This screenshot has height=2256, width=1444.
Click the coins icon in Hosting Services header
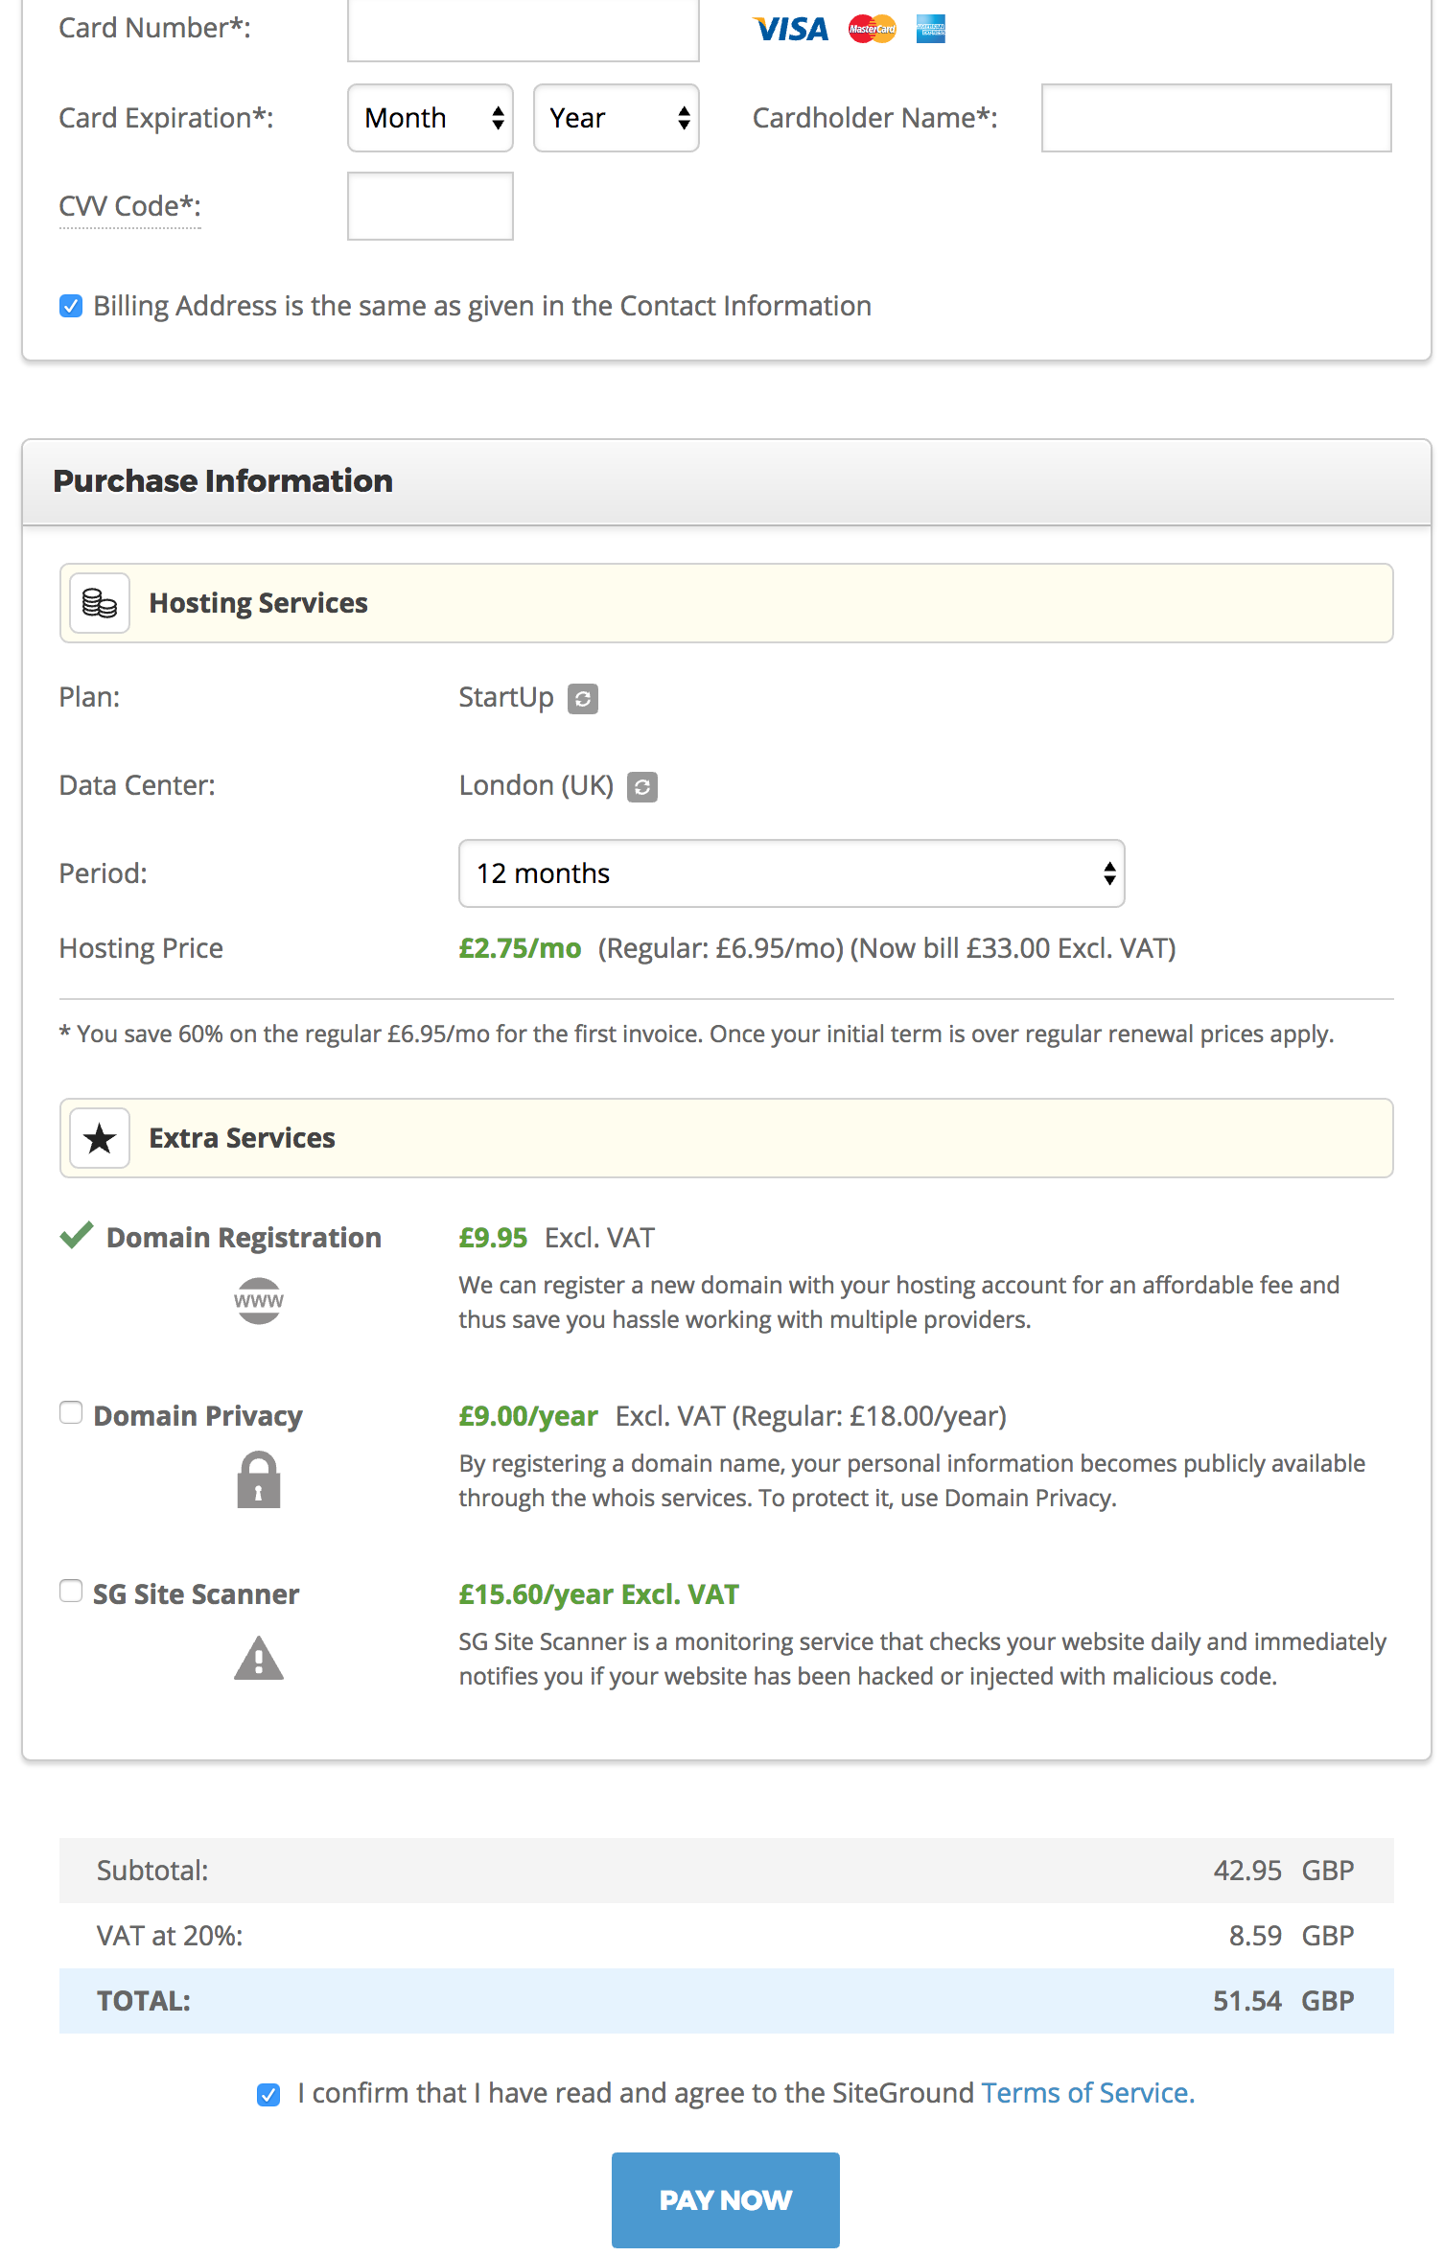pos(100,603)
